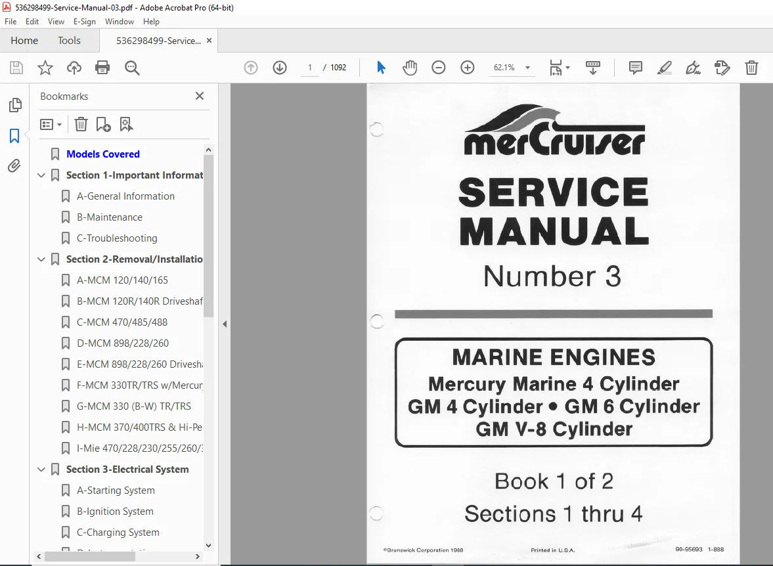Go to next page arrow
This screenshot has width=773, height=566.
coord(280,68)
